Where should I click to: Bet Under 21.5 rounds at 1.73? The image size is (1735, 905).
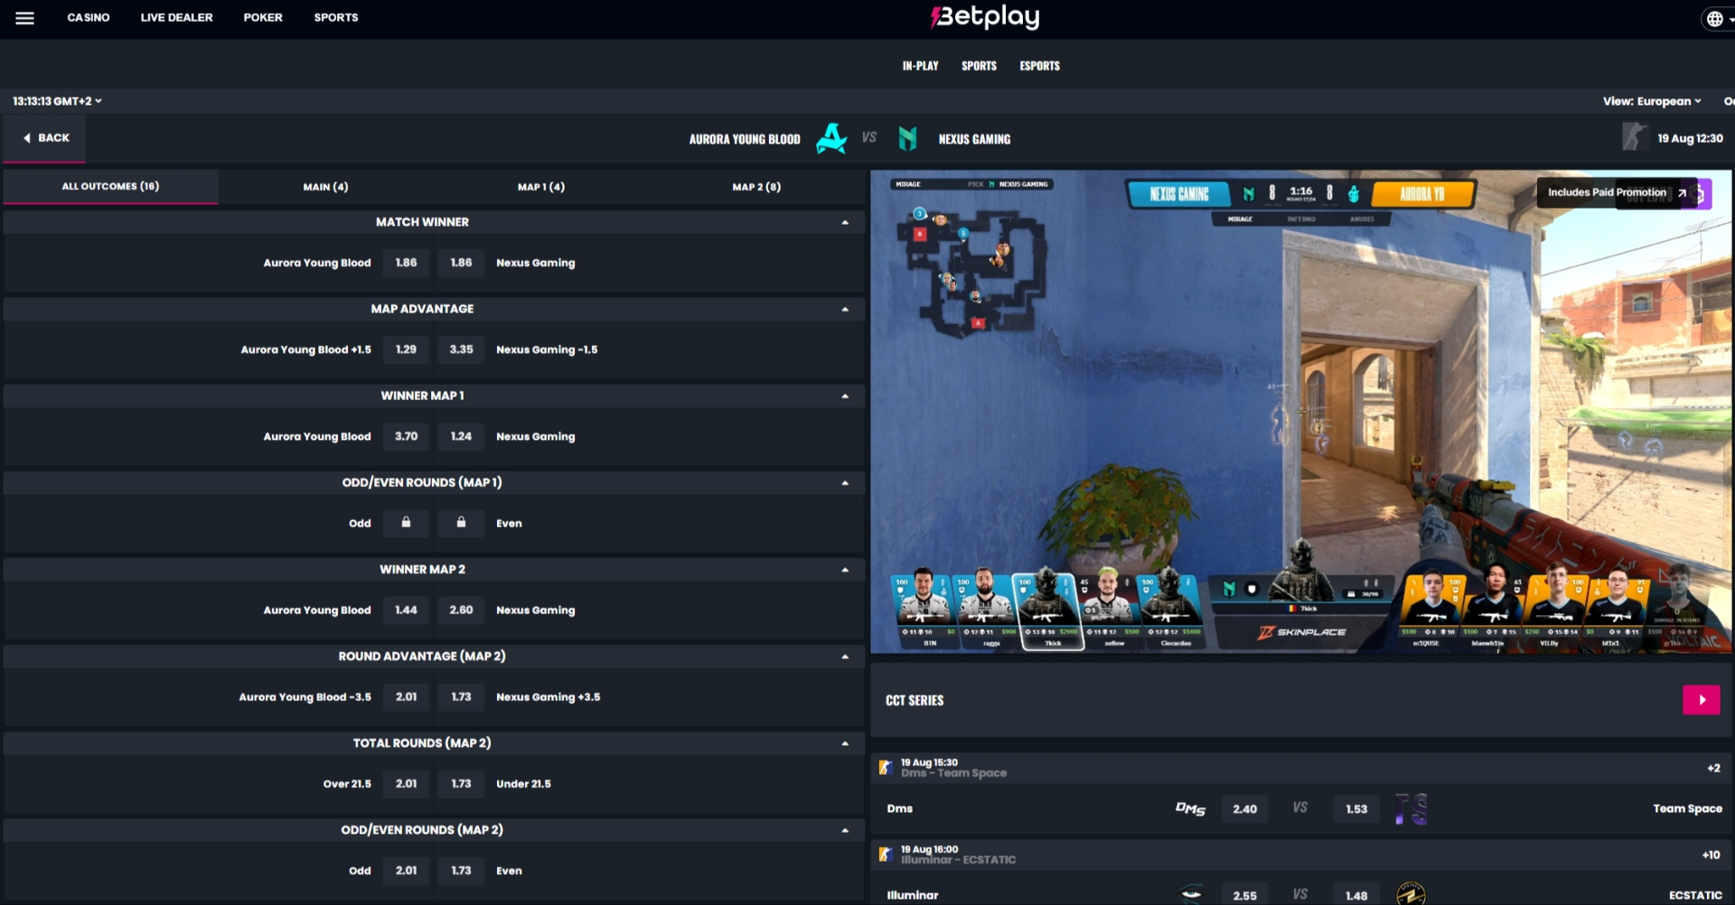[x=461, y=784]
